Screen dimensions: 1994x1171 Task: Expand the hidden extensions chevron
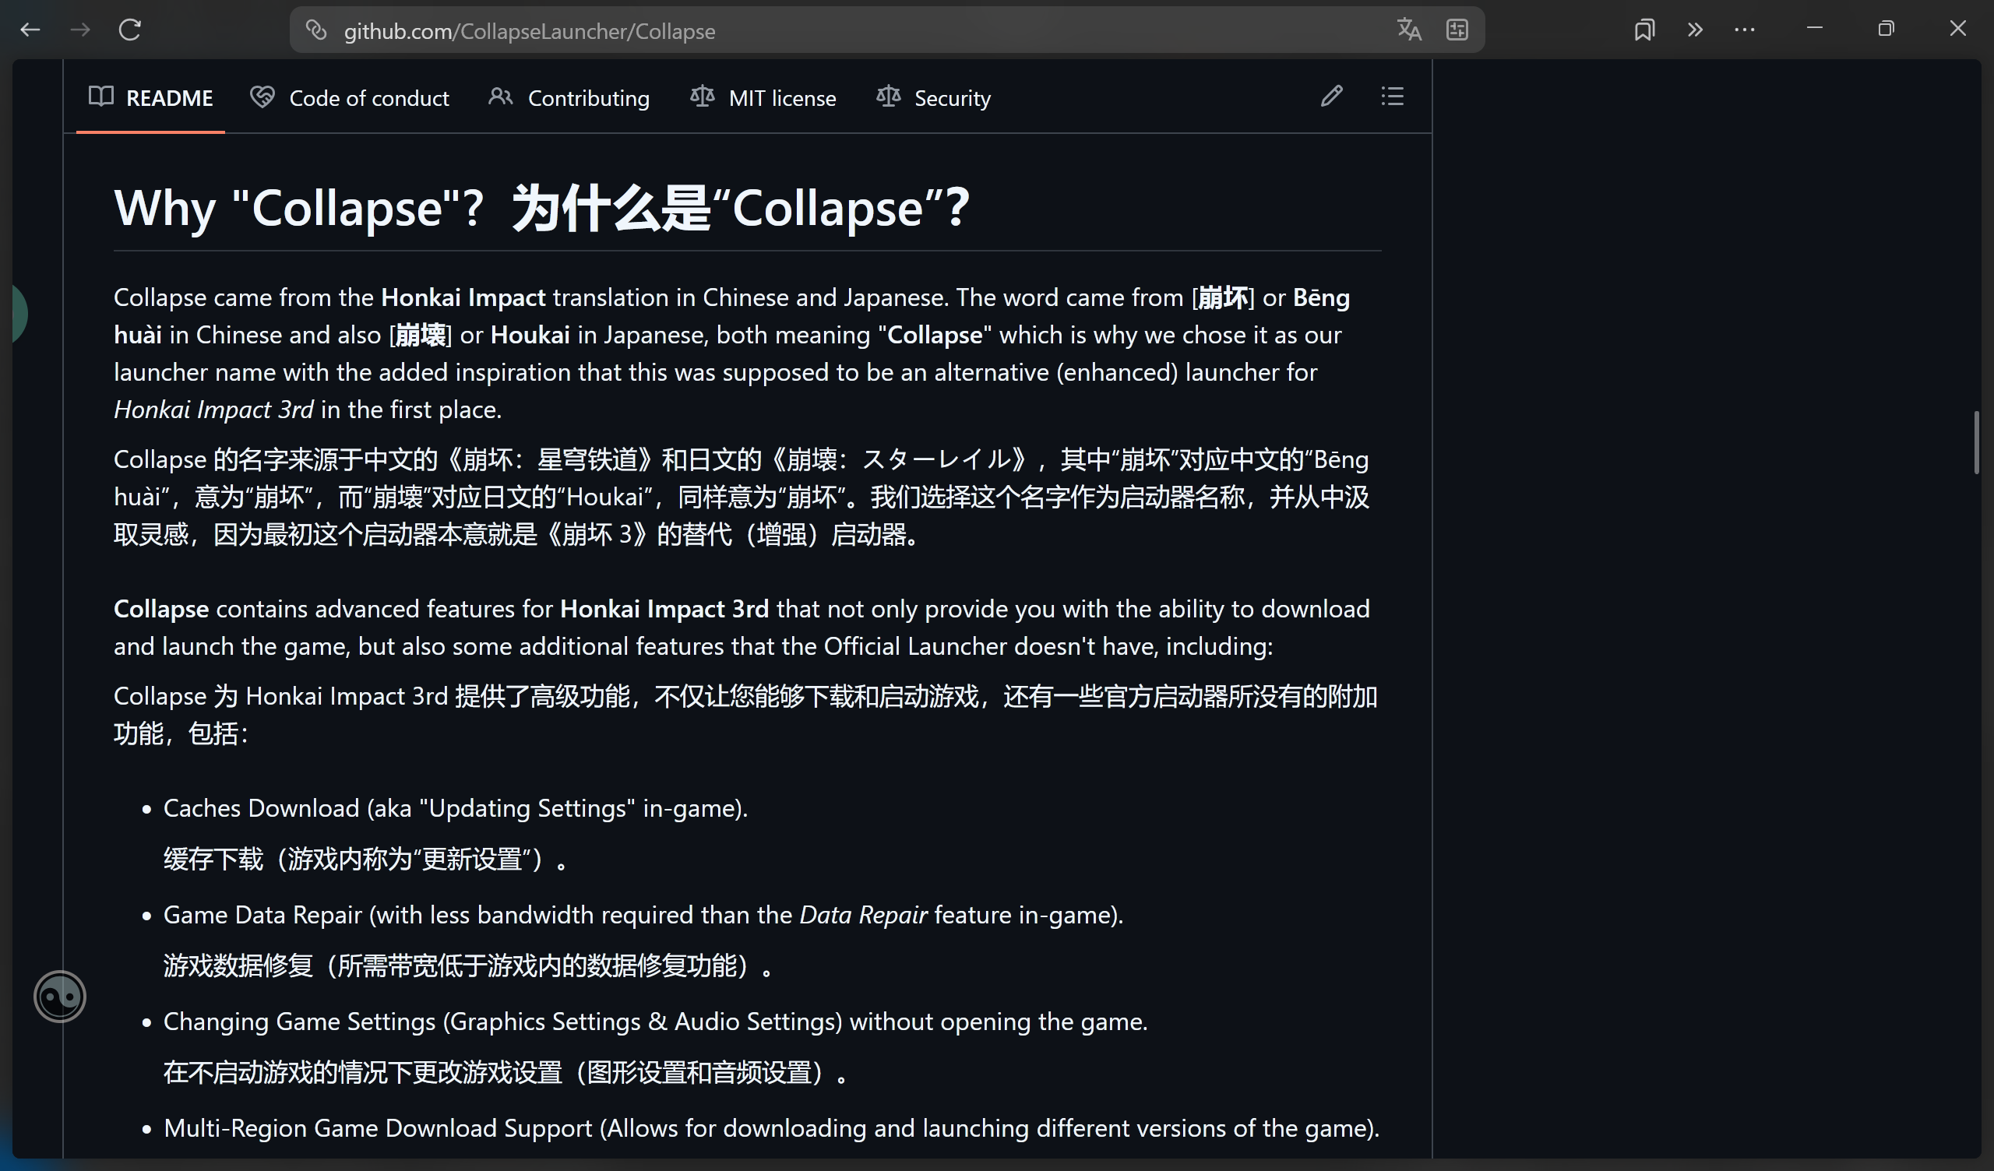pos(1694,30)
